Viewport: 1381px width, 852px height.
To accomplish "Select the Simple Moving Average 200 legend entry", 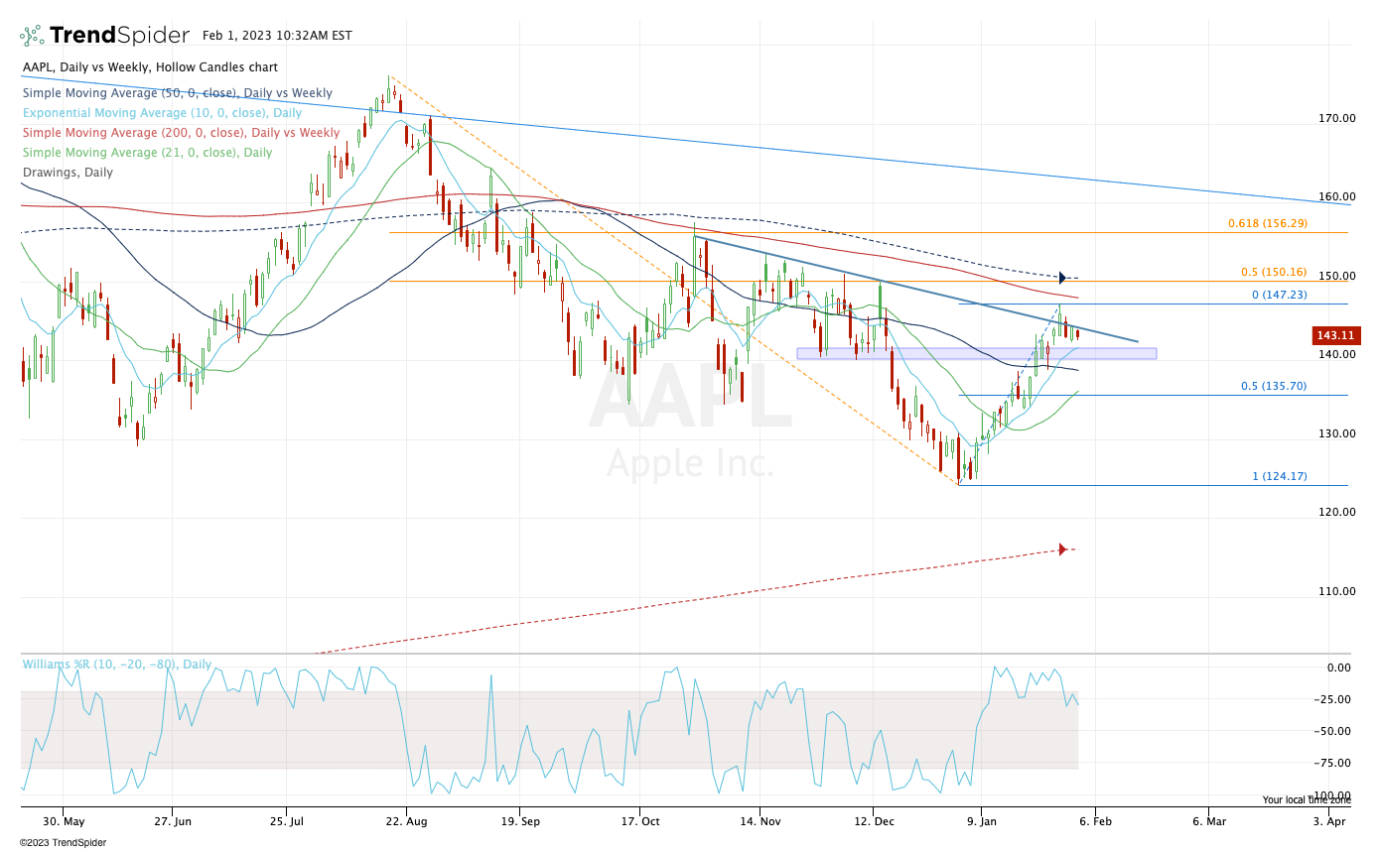I will [182, 133].
